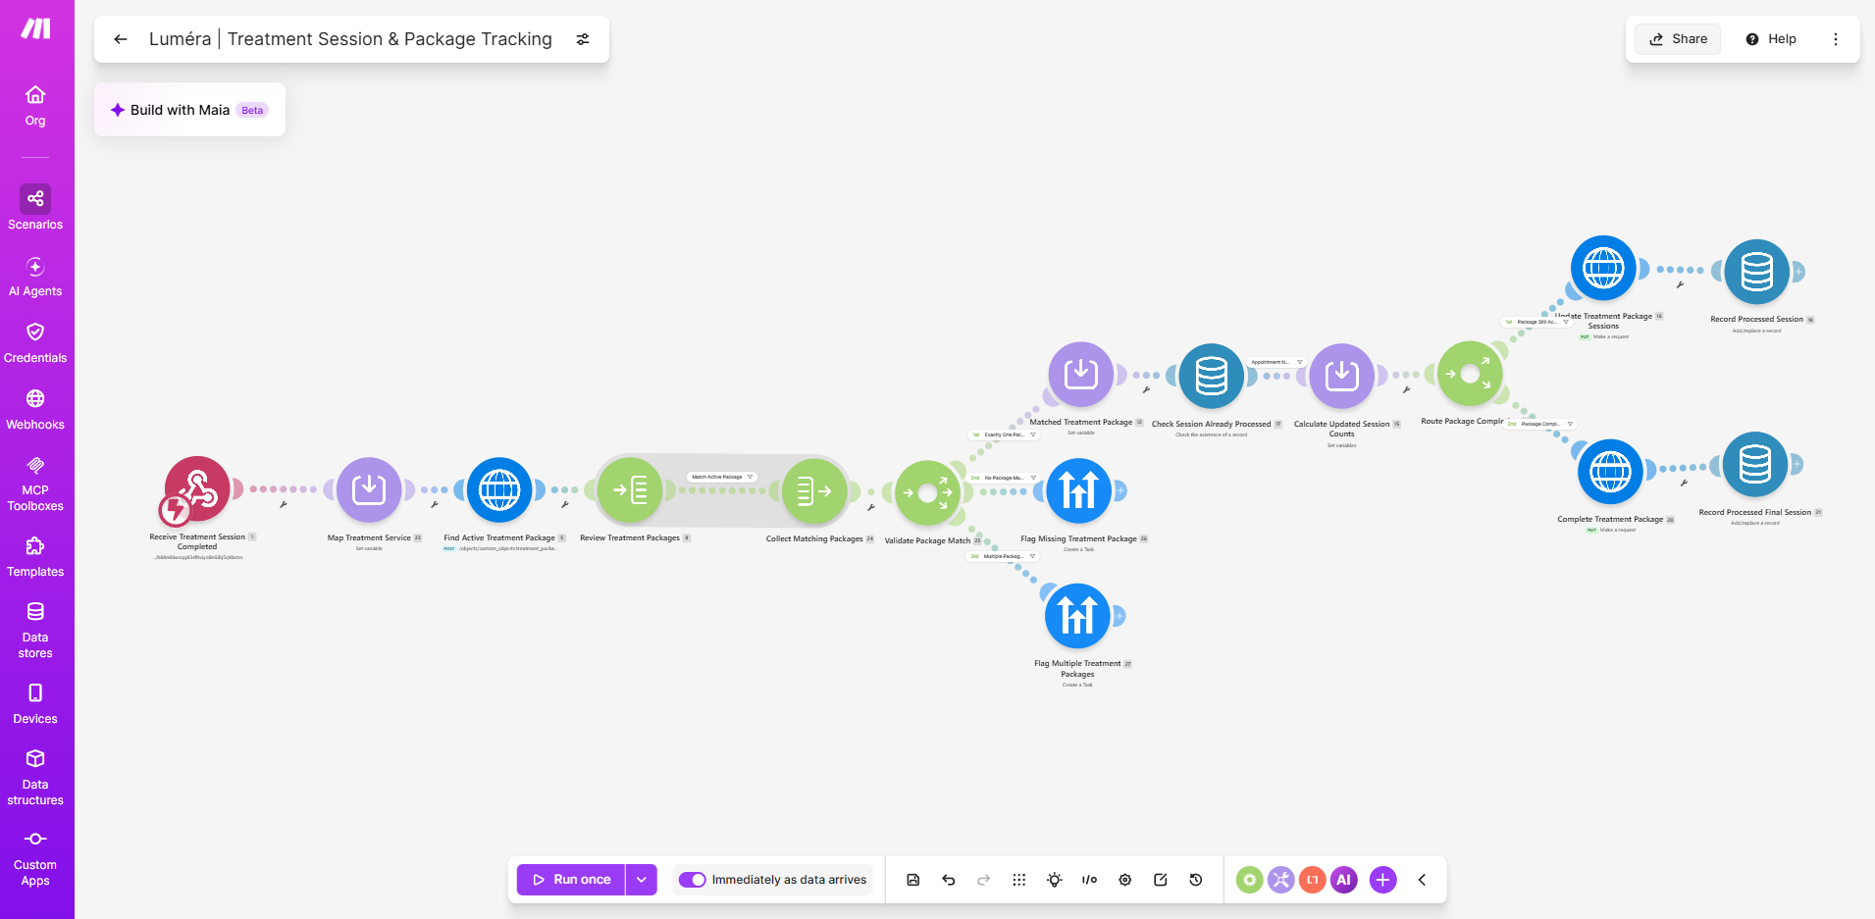This screenshot has height=919, width=1875.
Task: Open the Find Active Treatment Package HTTP module
Action: pyautogui.click(x=499, y=489)
